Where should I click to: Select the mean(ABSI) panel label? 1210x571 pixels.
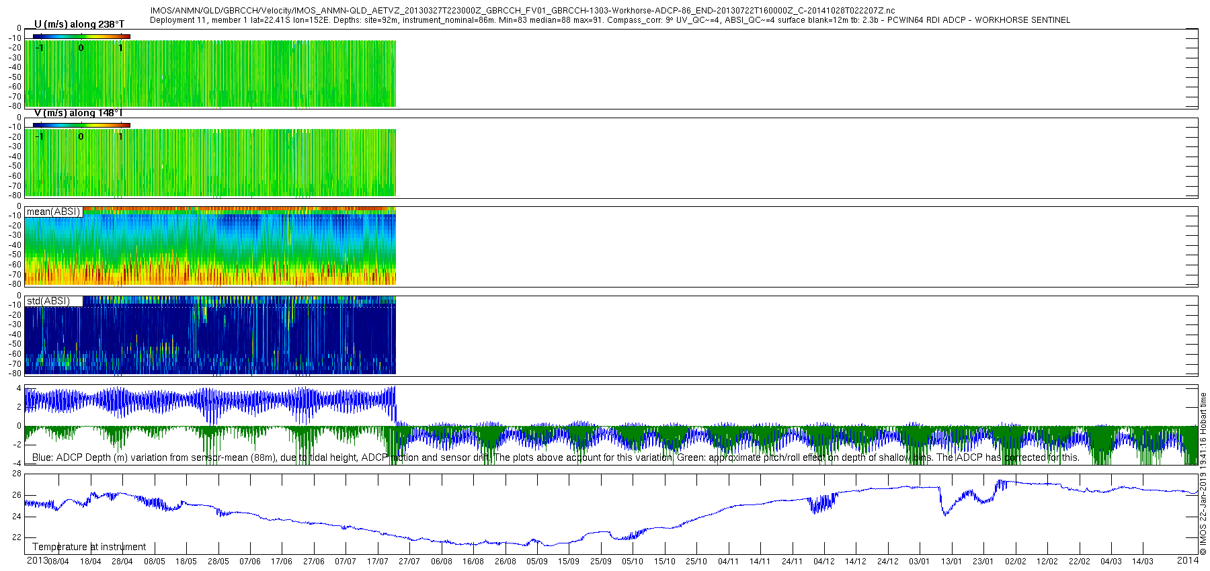(x=53, y=212)
